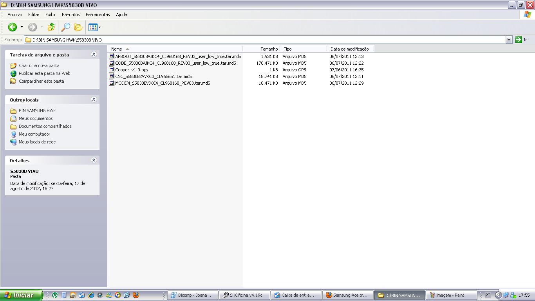The height and width of the screenshot is (301, 535).
Task: Toggle the Folders (Pastas) pane
Action: pyautogui.click(x=78, y=27)
